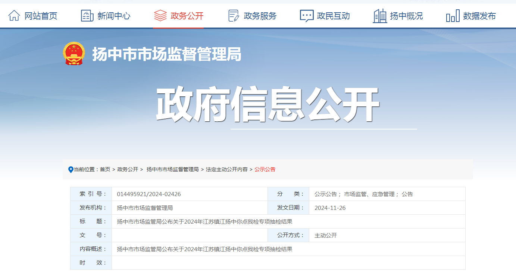
Task: Click the 内容概述 row summary text
Action: pyautogui.click(x=204, y=249)
